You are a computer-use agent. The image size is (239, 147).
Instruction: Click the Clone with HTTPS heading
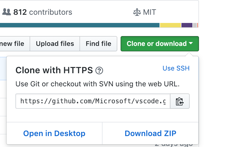point(54,70)
